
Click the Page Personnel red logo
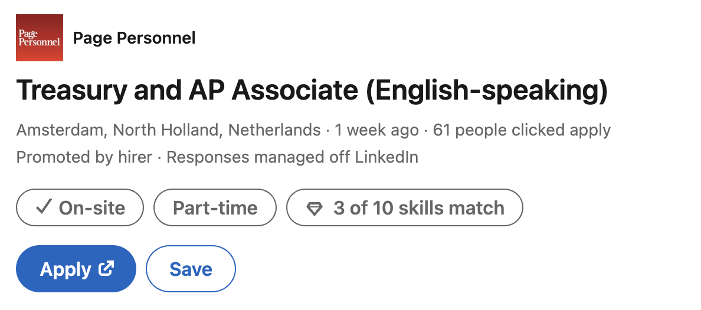coord(40,38)
